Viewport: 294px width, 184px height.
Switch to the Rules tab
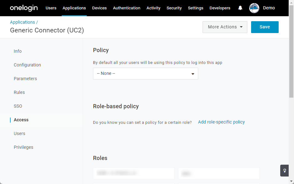pyautogui.click(x=19, y=92)
